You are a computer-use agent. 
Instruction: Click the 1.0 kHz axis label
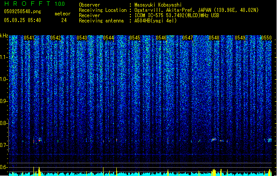[x=5, y=79]
